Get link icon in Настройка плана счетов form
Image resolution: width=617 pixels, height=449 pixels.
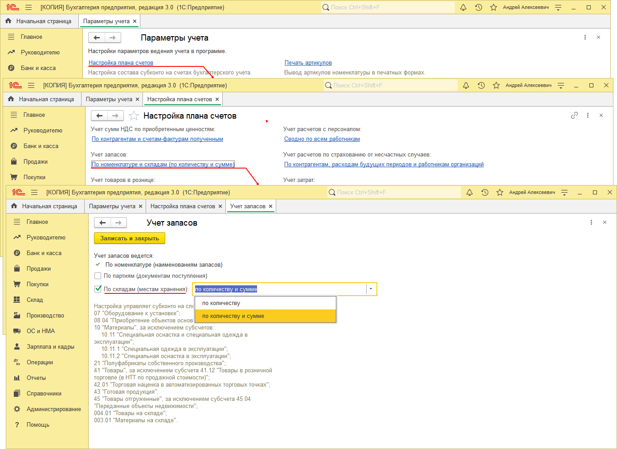click(x=574, y=115)
